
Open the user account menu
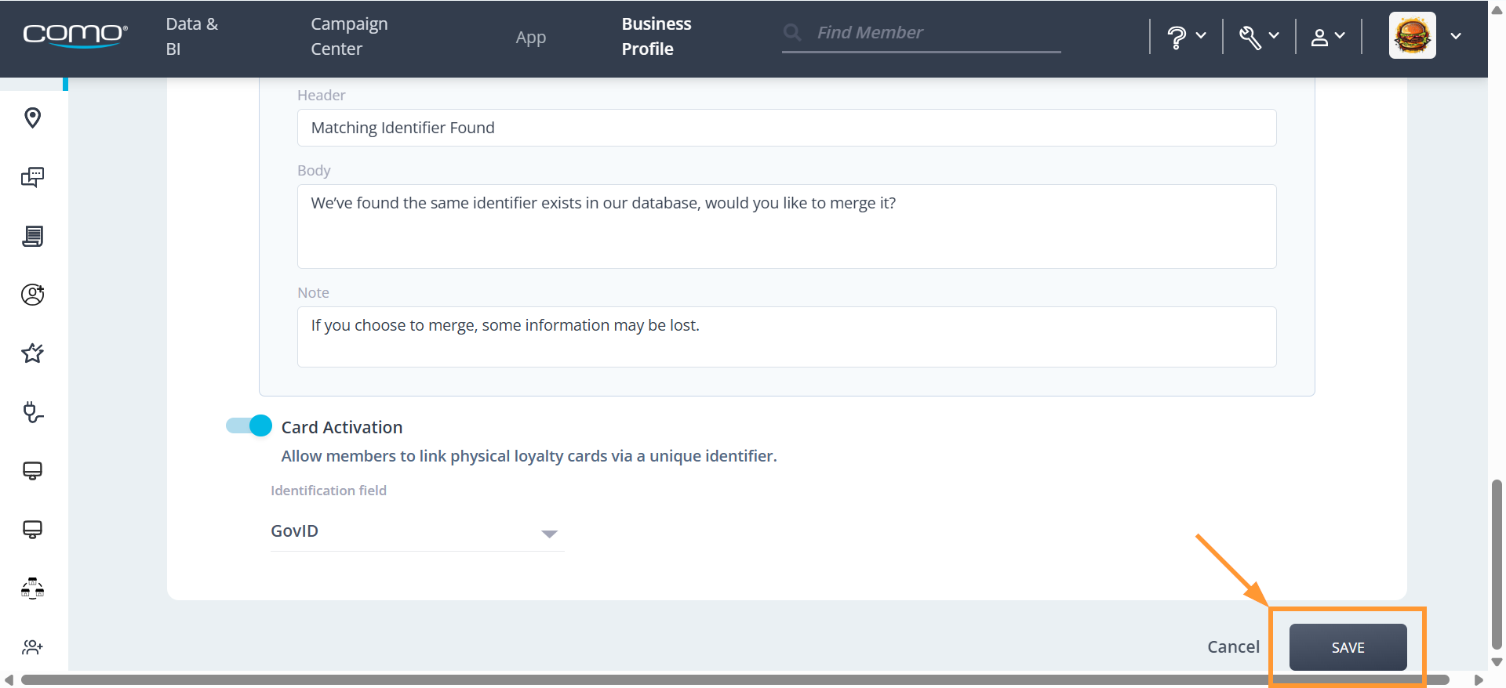coord(1328,36)
